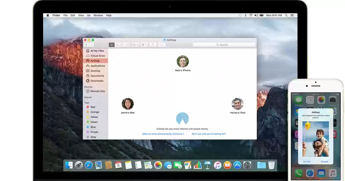Click 'Don't see who you're looking for?' link
This screenshot has width=345, height=181.
(209, 134)
